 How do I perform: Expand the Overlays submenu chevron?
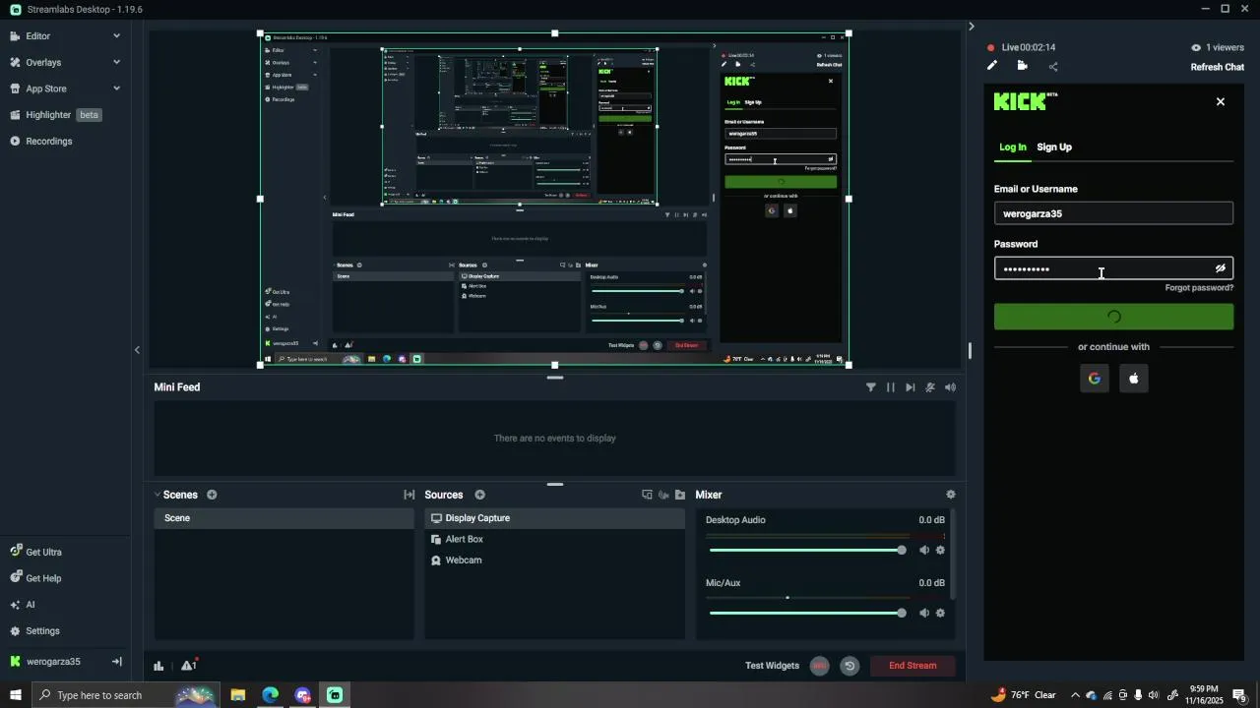[117, 62]
